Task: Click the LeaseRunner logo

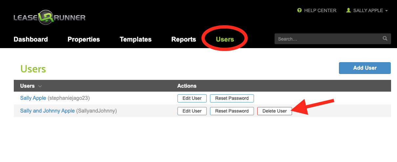Action: (x=49, y=18)
